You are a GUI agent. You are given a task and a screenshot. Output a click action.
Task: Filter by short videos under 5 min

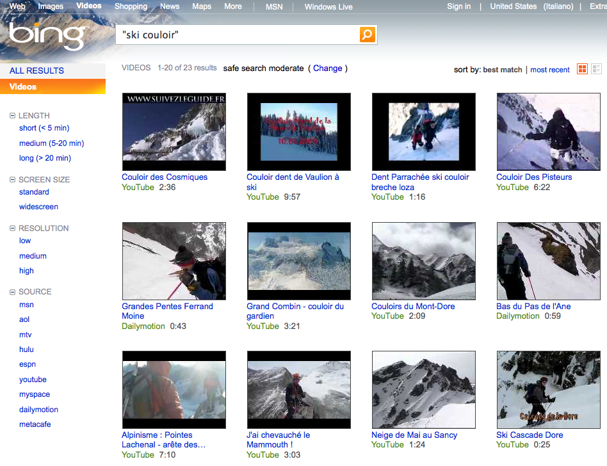(x=44, y=128)
